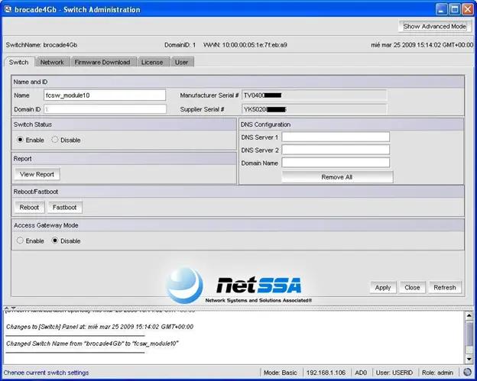
Task: Click the 192.168.1.106 status entry
Action: 326,373
